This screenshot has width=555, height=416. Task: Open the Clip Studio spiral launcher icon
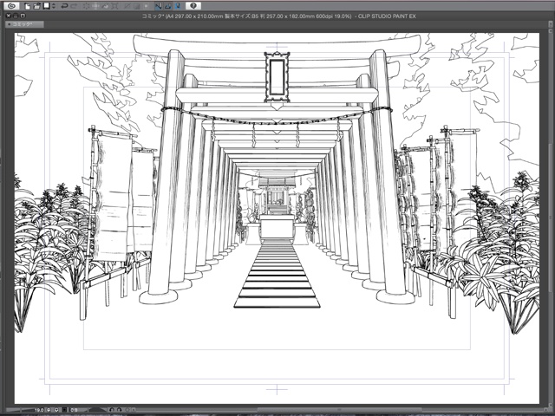(x=11, y=6)
